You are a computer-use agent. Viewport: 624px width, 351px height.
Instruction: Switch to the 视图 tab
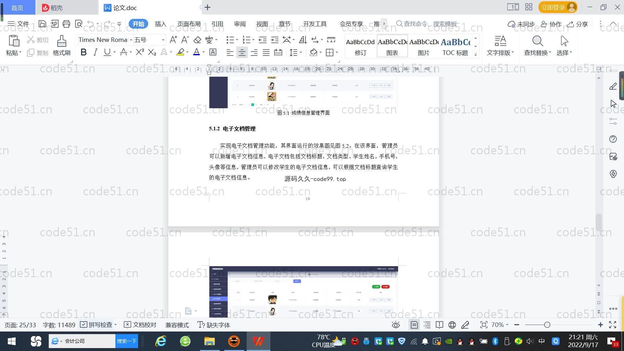point(262,24)
